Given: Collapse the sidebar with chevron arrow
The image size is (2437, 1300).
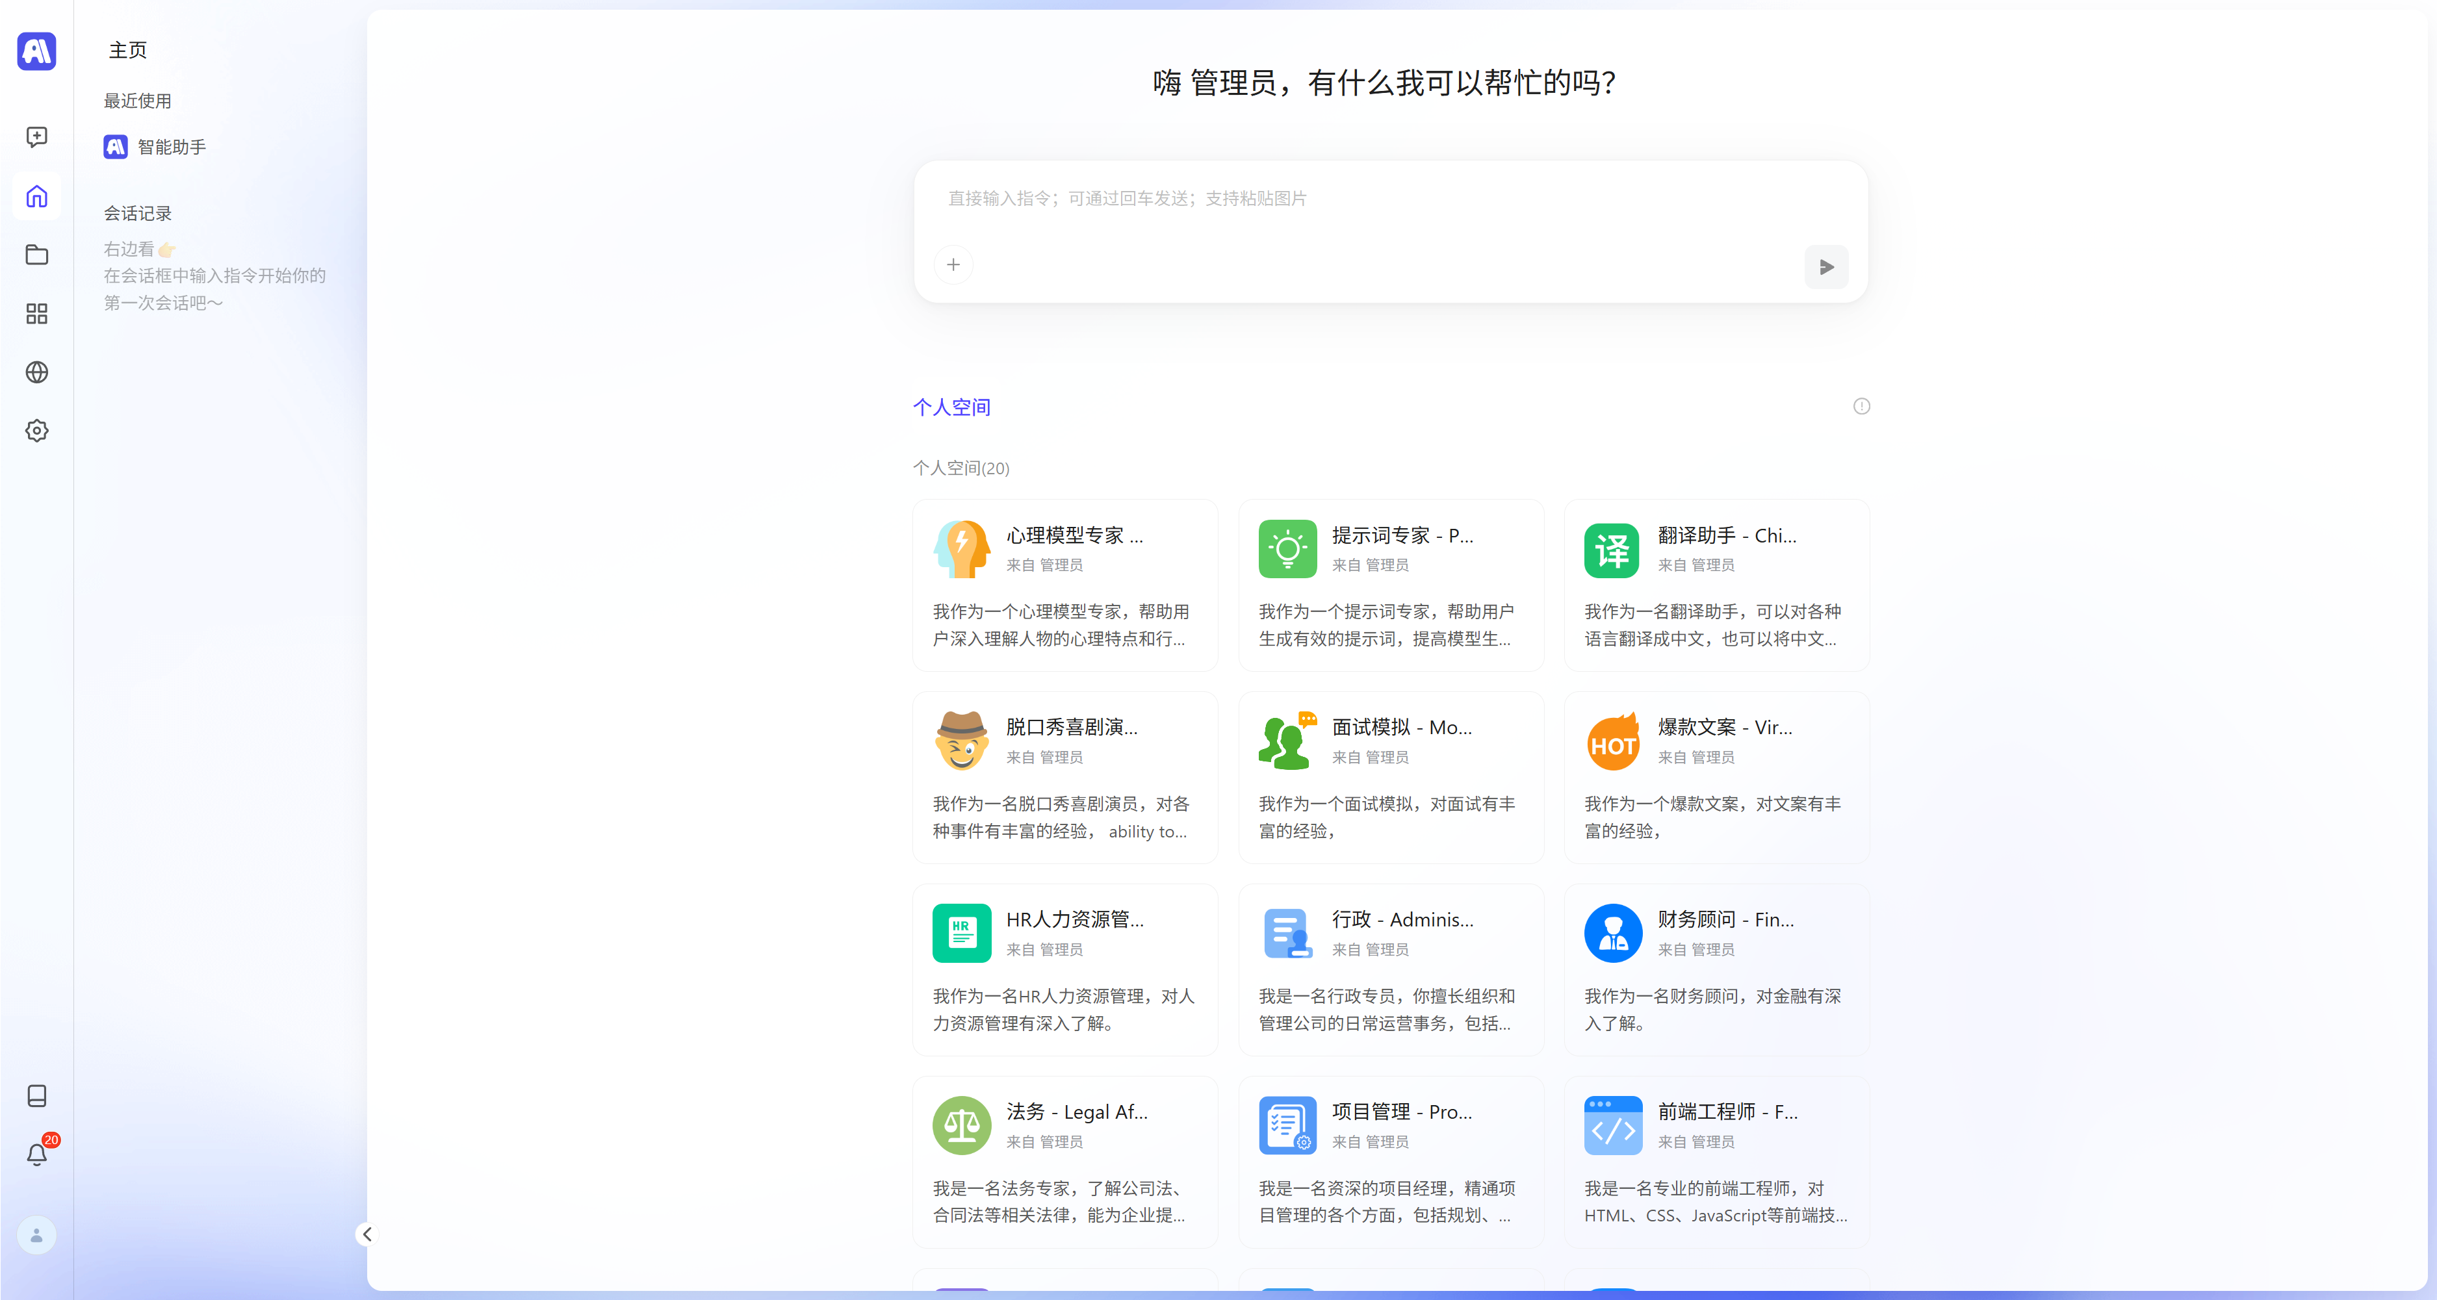Looking at the screenshot, I should pos(367,1234).
